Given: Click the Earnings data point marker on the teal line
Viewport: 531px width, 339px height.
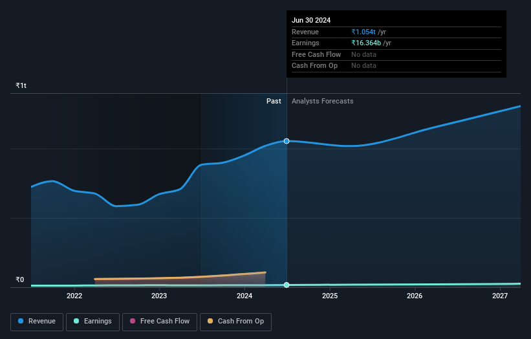Looking at the screenshot, I should click(x=287, y=285).
